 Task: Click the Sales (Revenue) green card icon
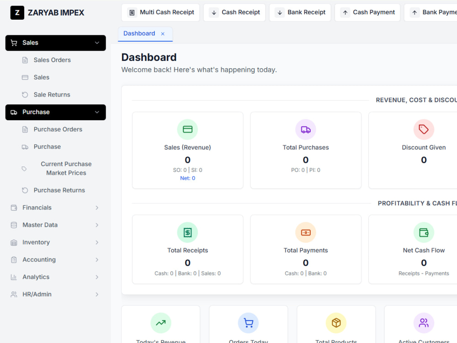point(187,129)
